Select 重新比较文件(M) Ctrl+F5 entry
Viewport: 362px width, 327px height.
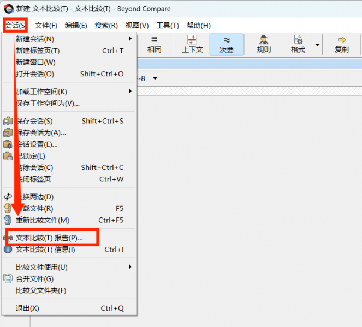tap(69, 220)
